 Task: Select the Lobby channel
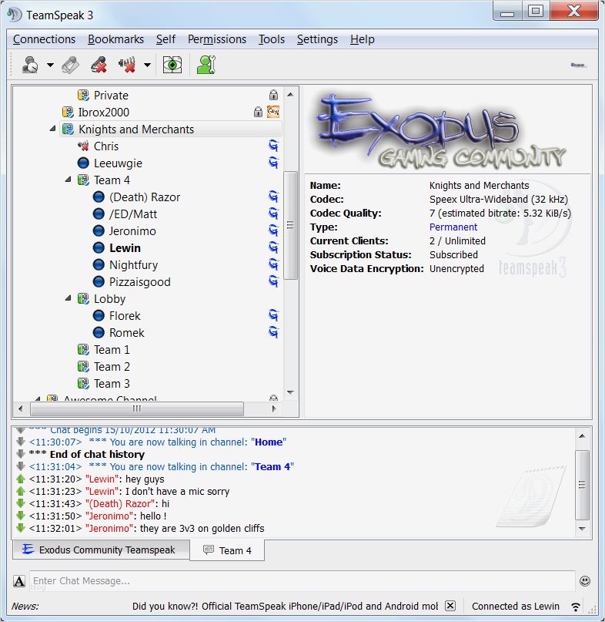click(109, 299)
